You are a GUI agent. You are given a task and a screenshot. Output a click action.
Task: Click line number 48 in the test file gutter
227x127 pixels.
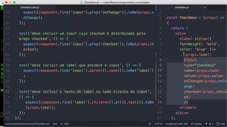[x=7, y=65]
